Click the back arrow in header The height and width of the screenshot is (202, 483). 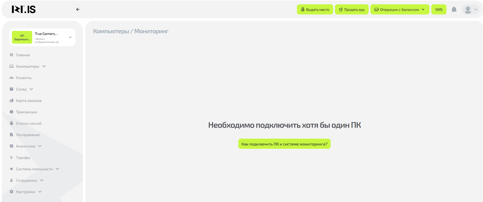[x=78, y=9]
